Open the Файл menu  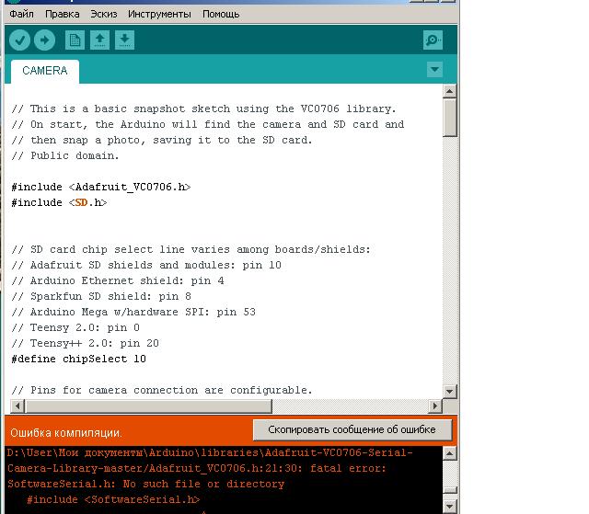[21, 15]
